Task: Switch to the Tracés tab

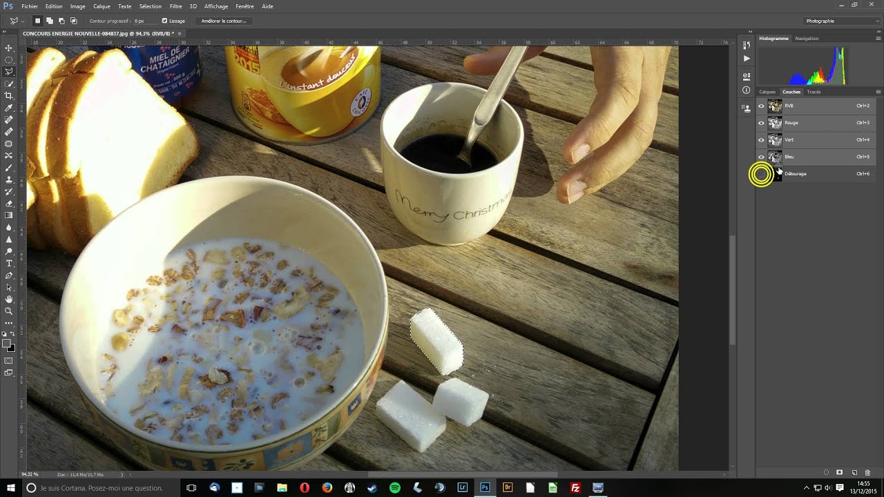Action: (x=814, y=92)
